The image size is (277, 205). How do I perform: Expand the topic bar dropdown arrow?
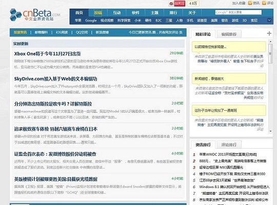(x=269, y=20)
